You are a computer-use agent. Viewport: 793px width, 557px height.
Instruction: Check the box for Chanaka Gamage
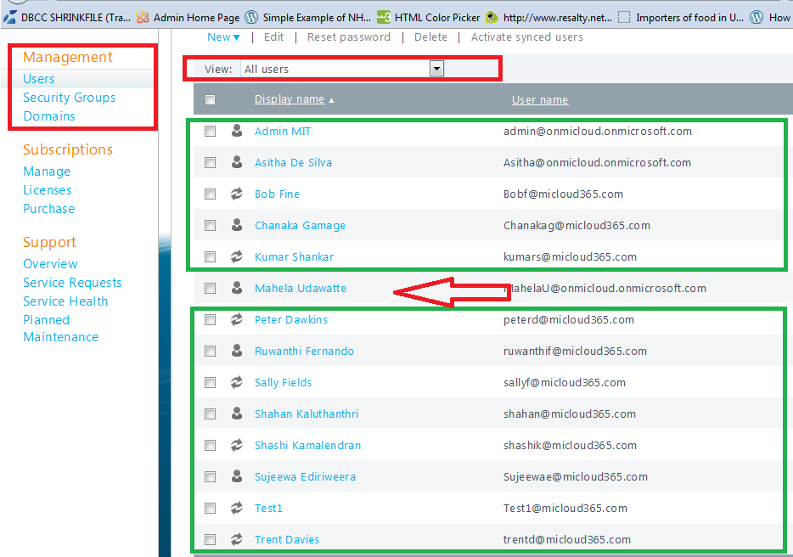click(210, 225)
